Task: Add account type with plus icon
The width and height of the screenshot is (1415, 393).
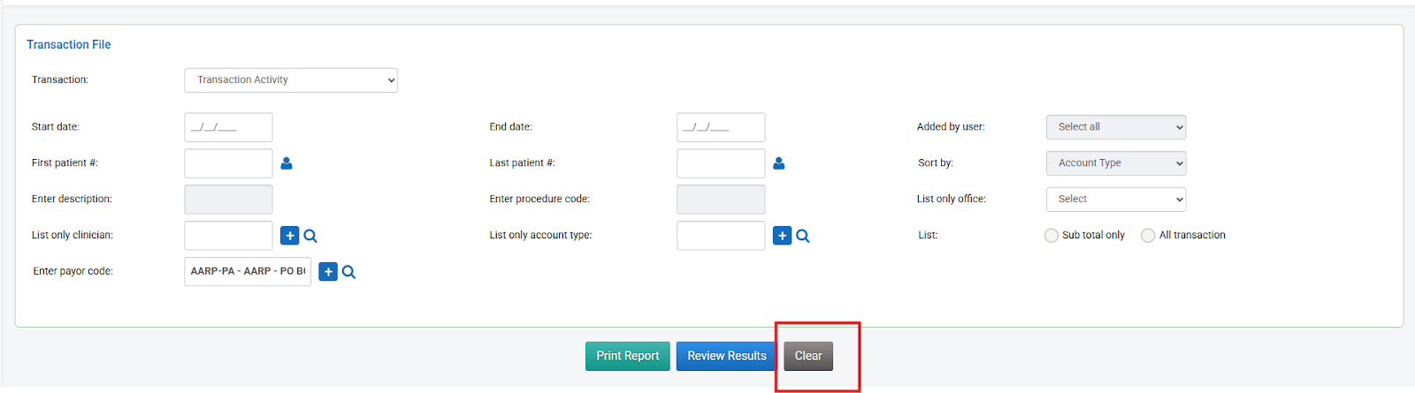Action: pyautogui.click(x=782, y=236)
